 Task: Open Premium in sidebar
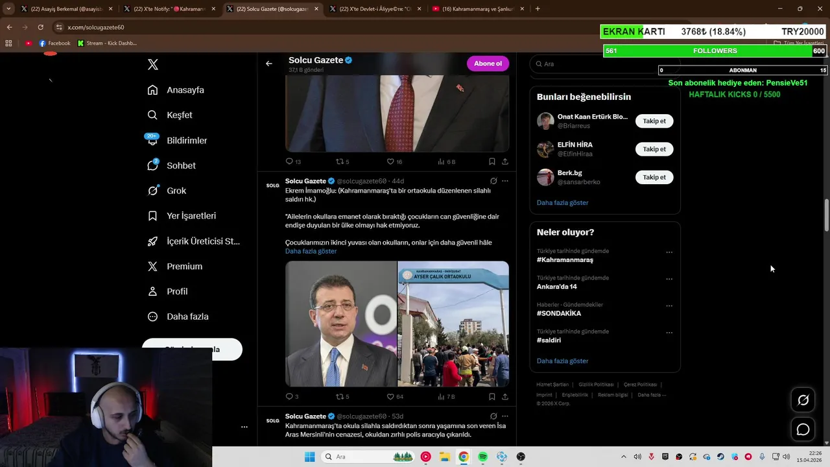[174, 266]
